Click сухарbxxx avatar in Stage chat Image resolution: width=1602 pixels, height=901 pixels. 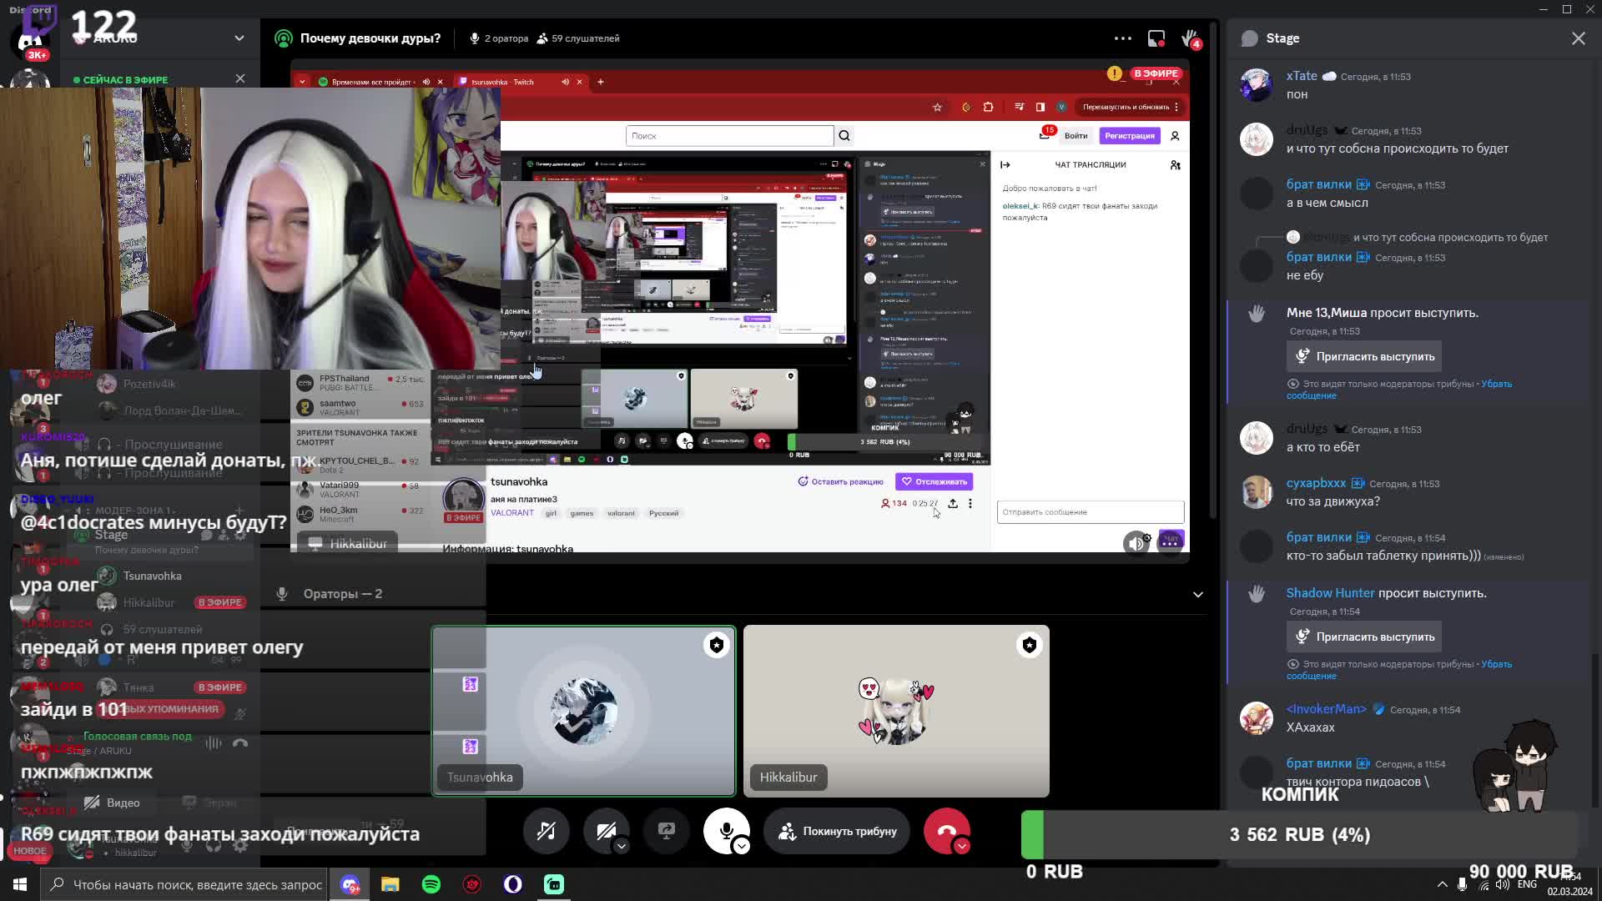1257,492
